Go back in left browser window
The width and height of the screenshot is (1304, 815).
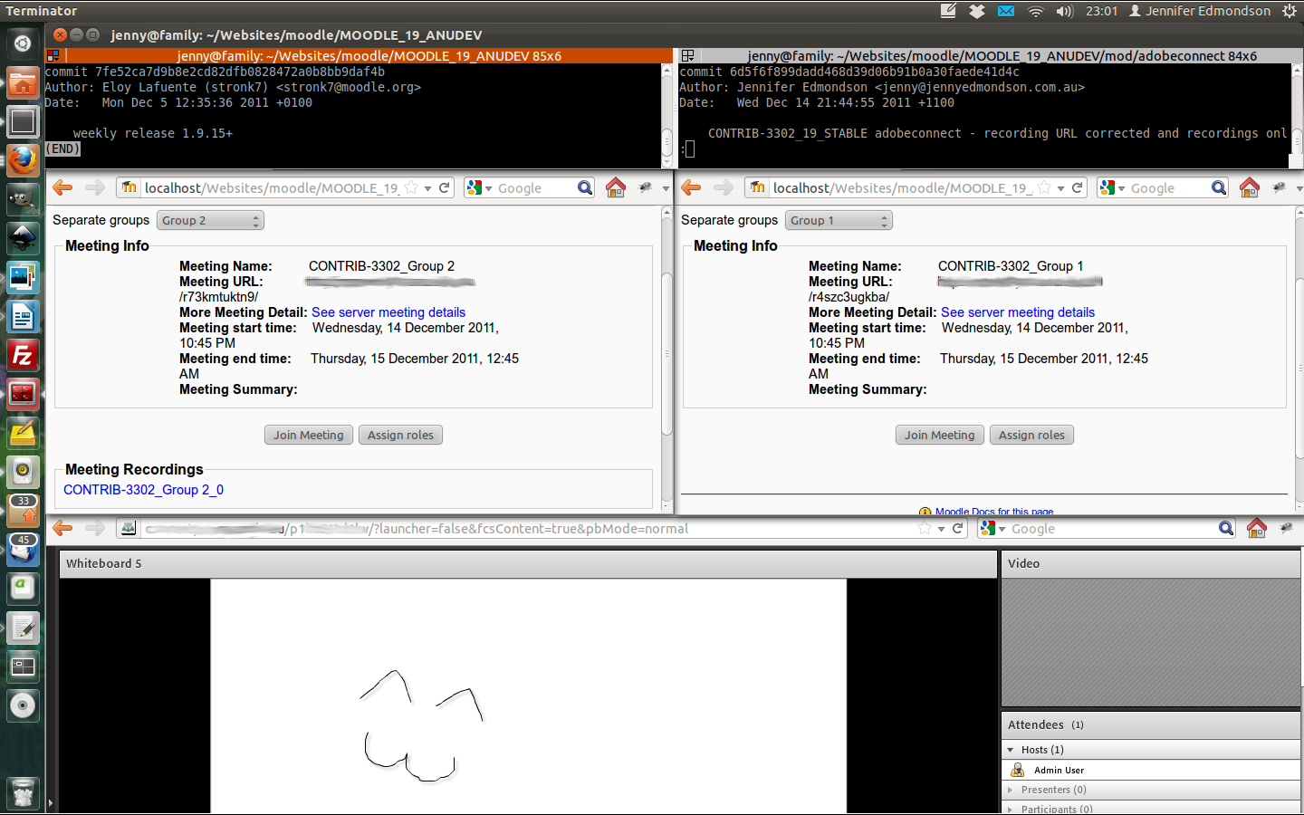tap(62, 187)
